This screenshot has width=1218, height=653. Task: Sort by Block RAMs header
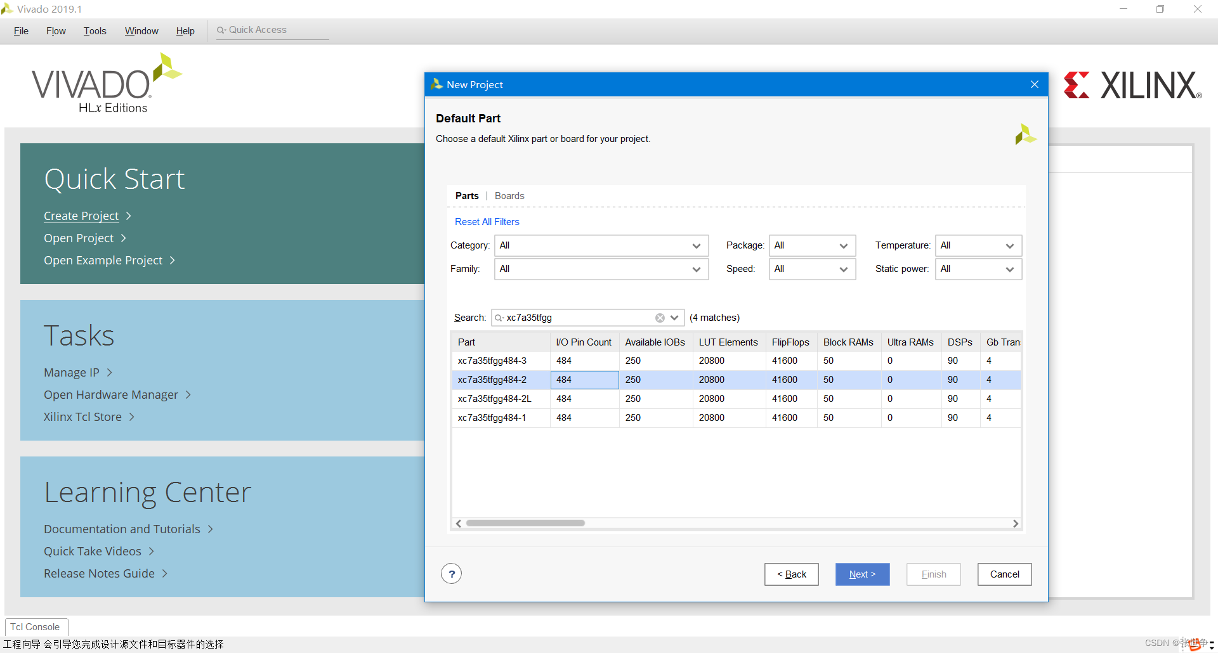(x=849, y=342)
